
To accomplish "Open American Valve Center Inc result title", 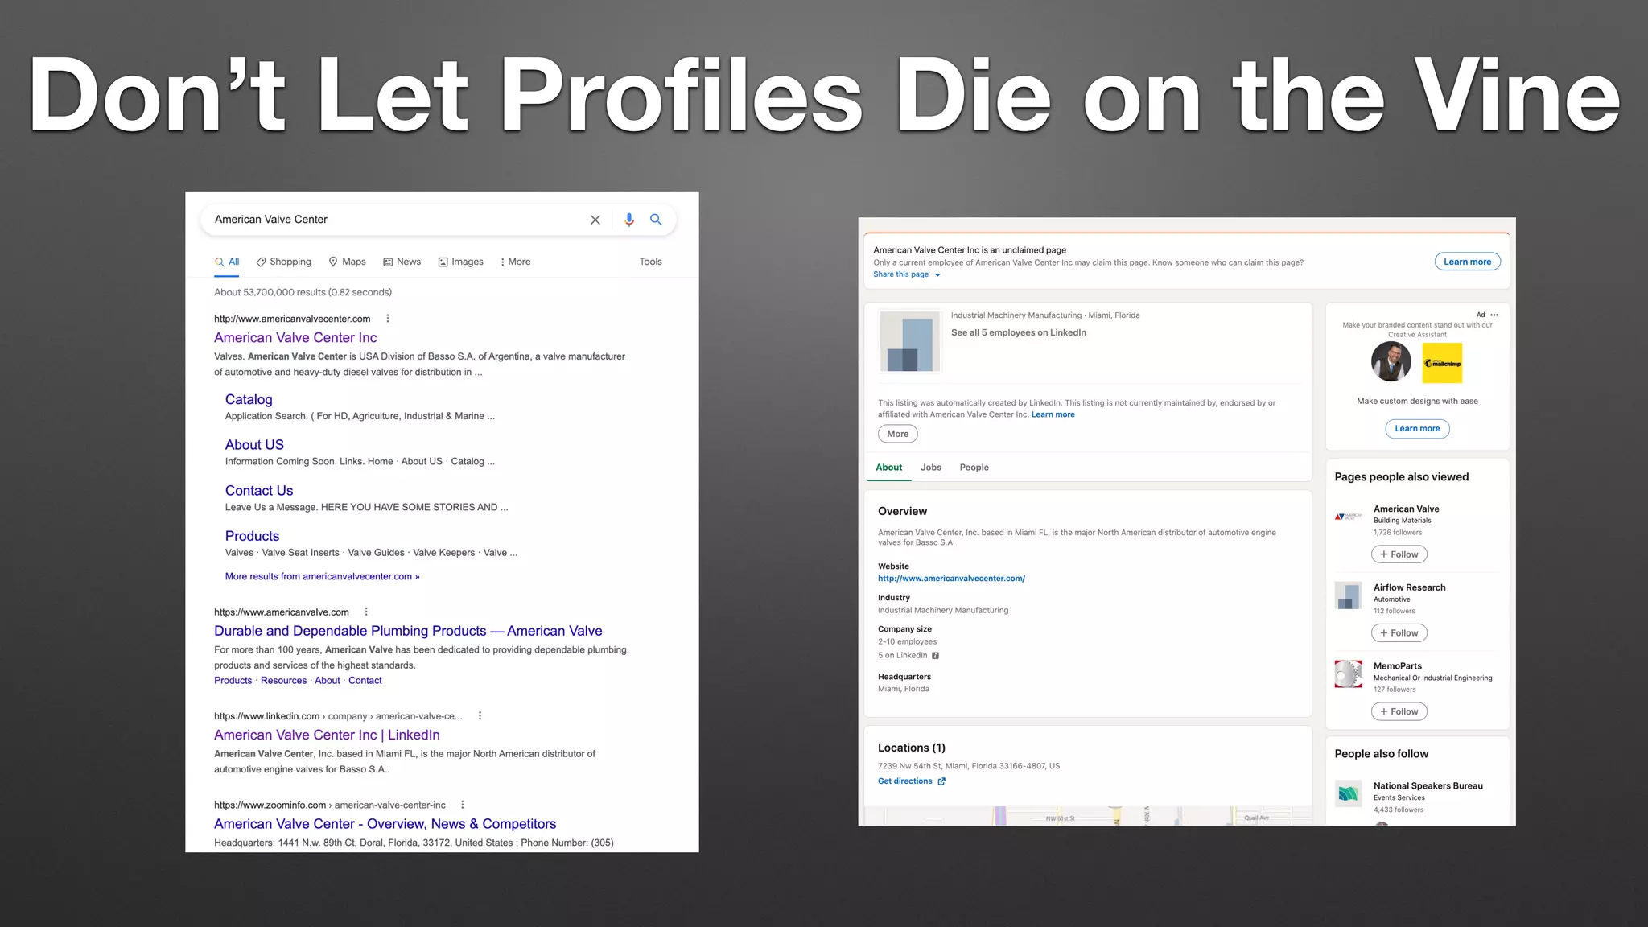I will (295, 338).
